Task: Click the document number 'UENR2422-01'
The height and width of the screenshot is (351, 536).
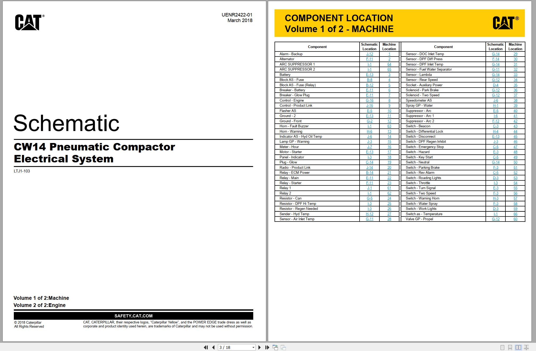Action: [237, 15]
